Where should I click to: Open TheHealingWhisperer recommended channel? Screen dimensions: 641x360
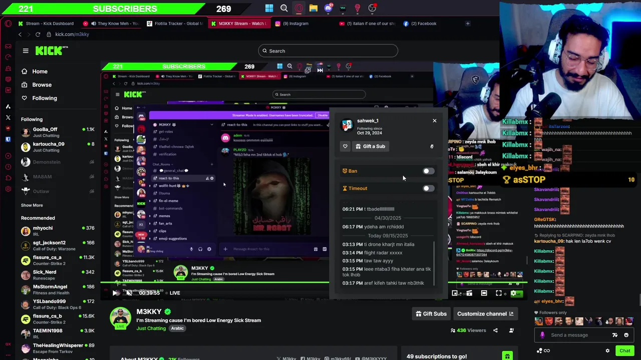click(57, 348)
